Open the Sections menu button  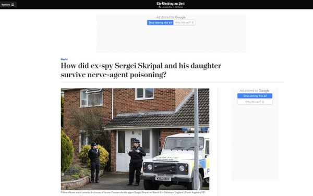click(x=8, y=5)
